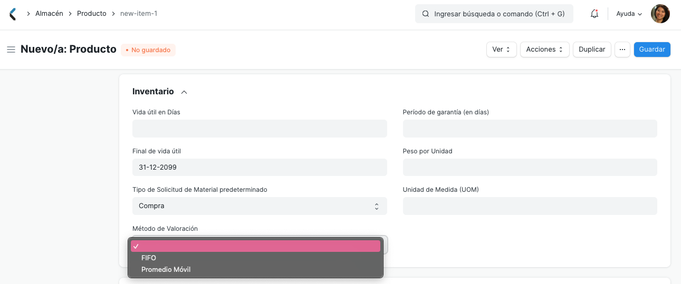Click the Duplicar button
The image size is (681, 284).
pos(592,50)
